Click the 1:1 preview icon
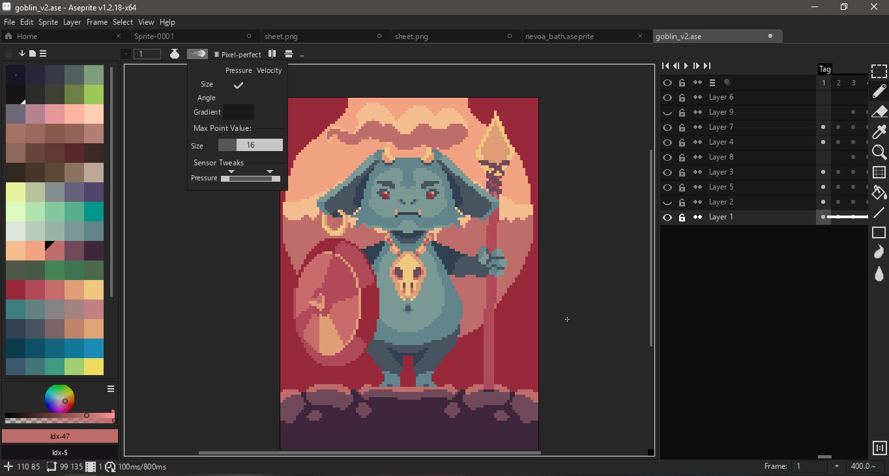 click(x=879, y=448)
